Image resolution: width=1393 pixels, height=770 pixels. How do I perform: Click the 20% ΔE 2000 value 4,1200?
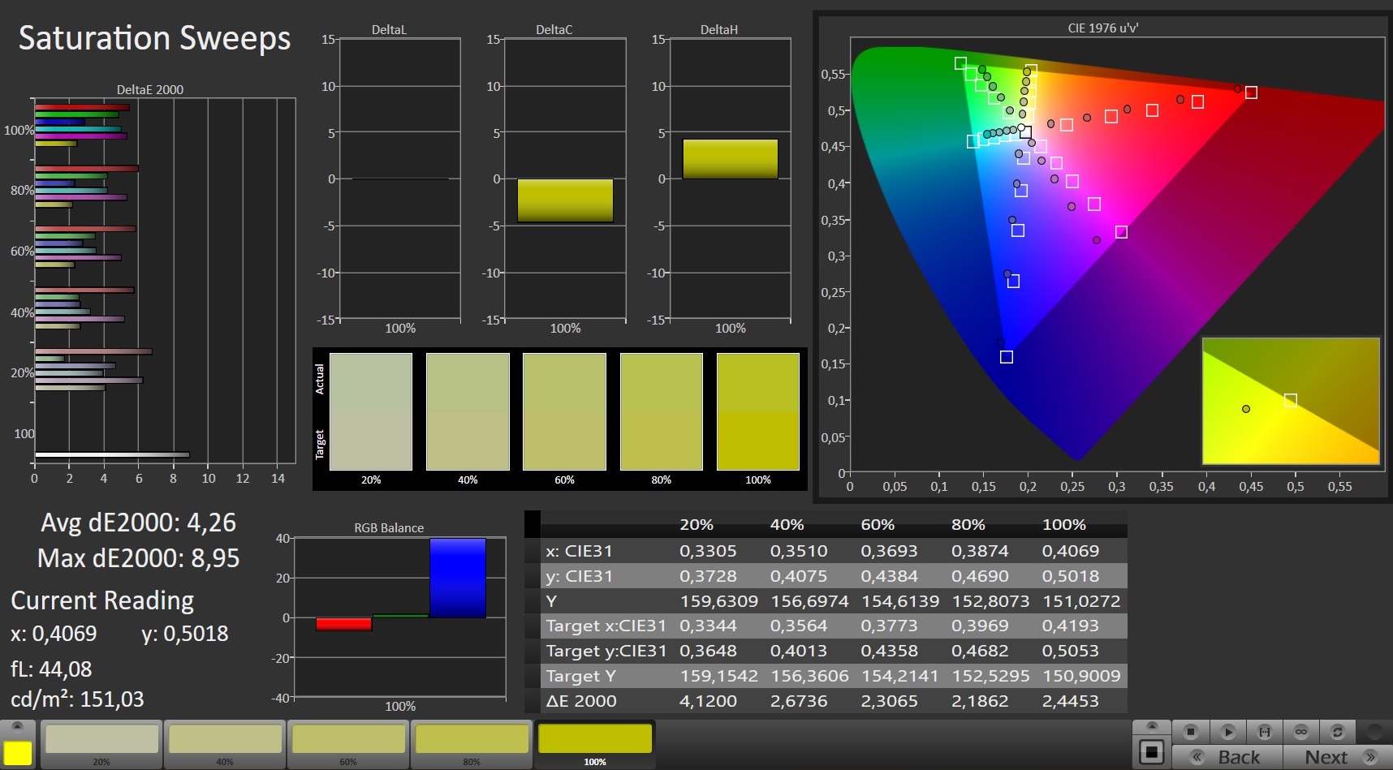[708, 701]
